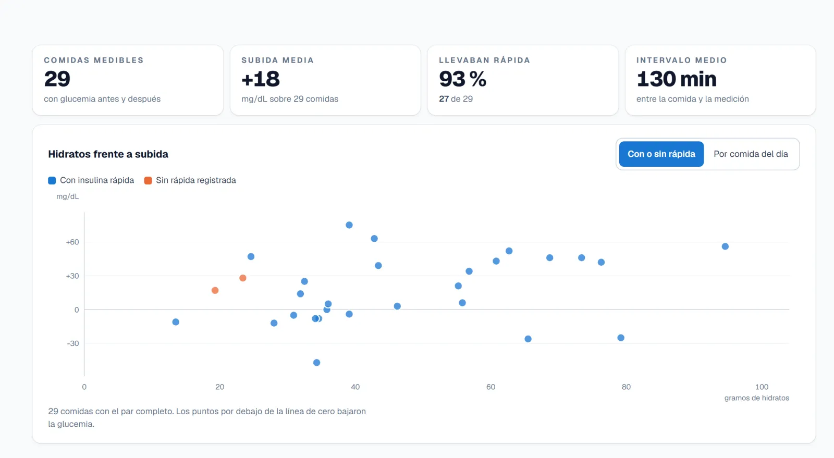Select the "Con o sin rápida" view
The height and width of the screenshot is (458, 834).
(661, 154)
